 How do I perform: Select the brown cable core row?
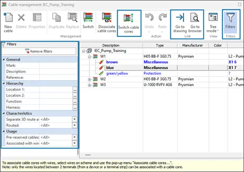pyautogui.click(x=162, y=62)
